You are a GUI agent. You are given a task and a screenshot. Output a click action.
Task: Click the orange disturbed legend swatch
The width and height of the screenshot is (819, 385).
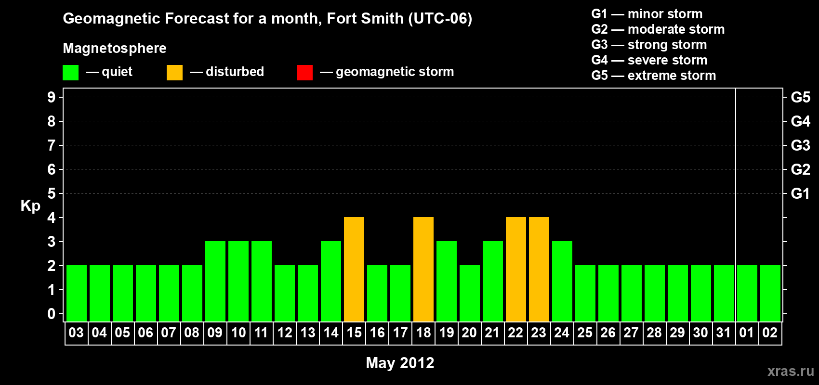coord(174,73)
